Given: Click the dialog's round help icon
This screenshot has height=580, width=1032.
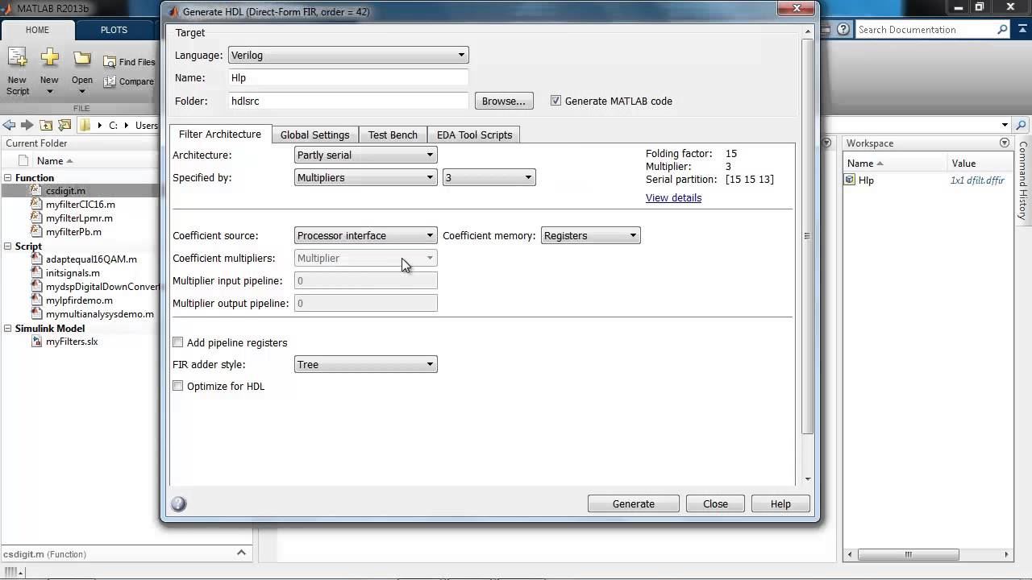Looking at the screenshot, I should (179, 504).
